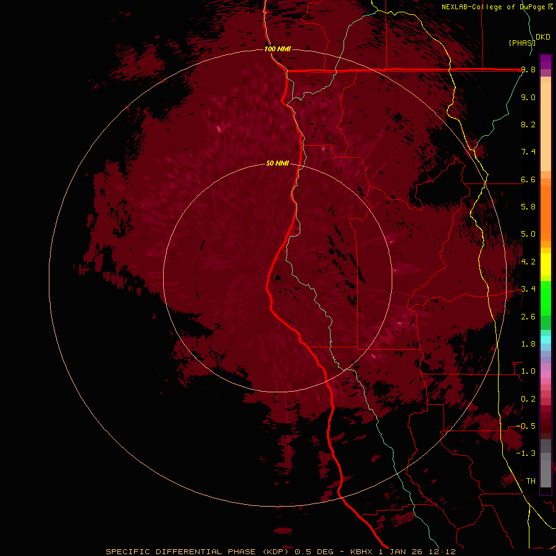The width and height of the screenshot is (556, 556).
Task: Select the 3.4 value on the scale
Action: click(x=528, y=289)
